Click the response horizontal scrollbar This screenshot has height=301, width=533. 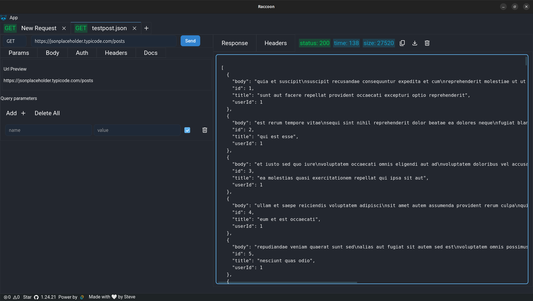[x=288, y=282]
